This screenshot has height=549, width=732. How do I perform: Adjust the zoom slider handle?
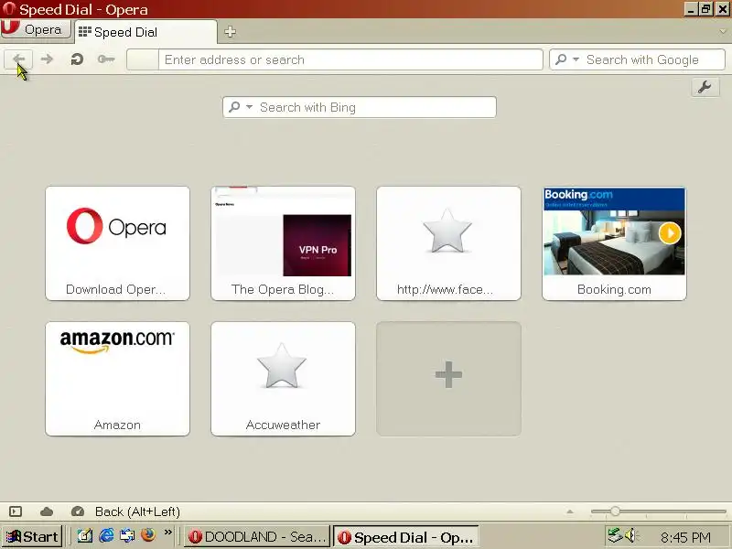click(615, 511)
